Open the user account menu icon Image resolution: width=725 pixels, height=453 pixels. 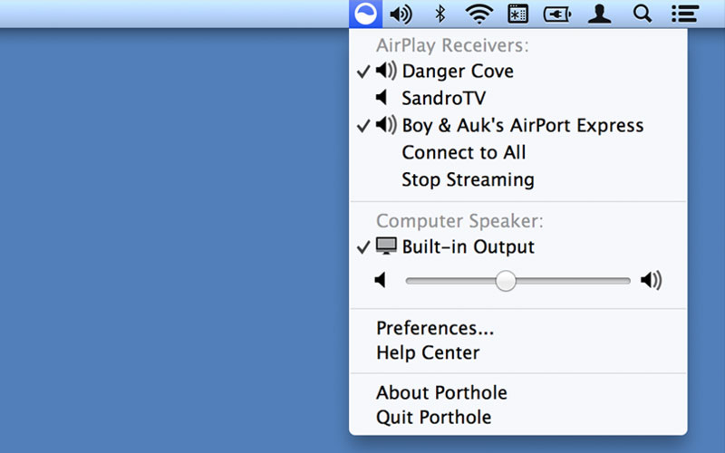click(x=599, y=14)
